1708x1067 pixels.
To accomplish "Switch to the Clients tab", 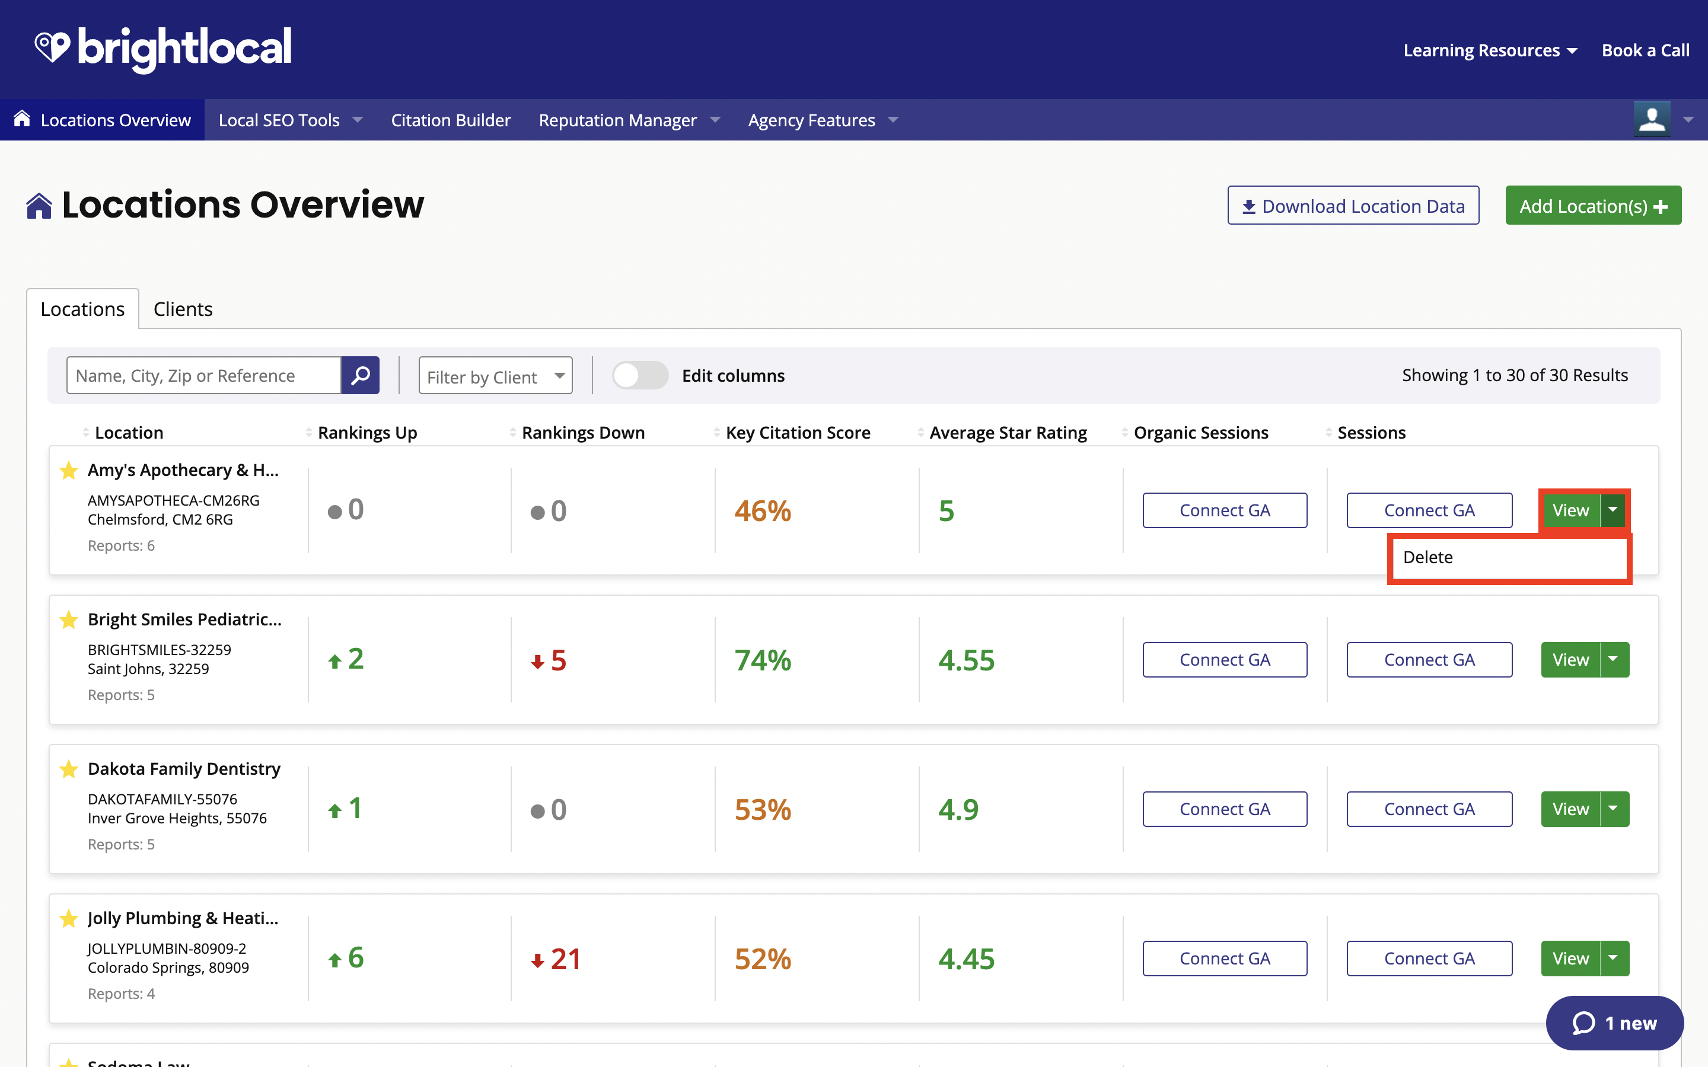I will (183, 309).
